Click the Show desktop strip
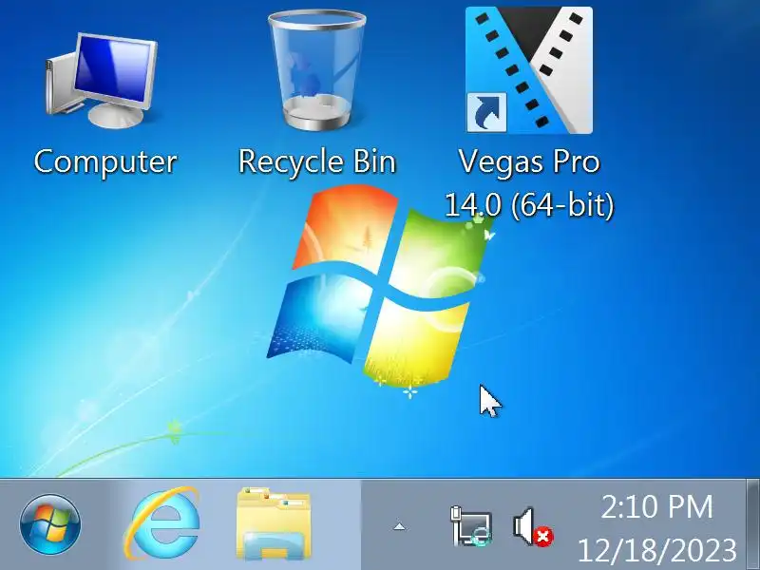760x570 pixels. coord(752,524)
